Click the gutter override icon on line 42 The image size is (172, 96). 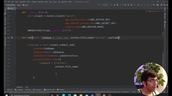pos(12,38)
